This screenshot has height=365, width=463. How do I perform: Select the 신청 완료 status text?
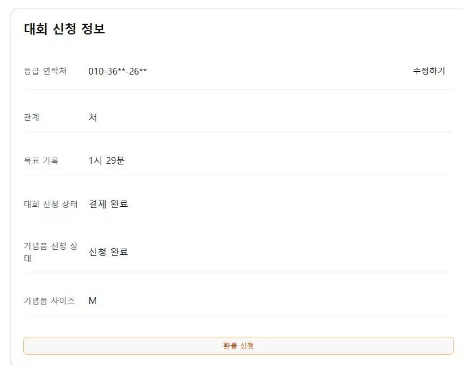[108, 251]
